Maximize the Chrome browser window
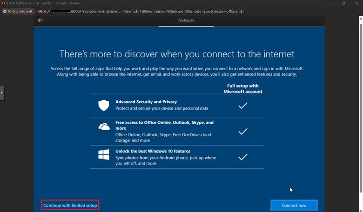363x212 pixels. pos(343,3)
